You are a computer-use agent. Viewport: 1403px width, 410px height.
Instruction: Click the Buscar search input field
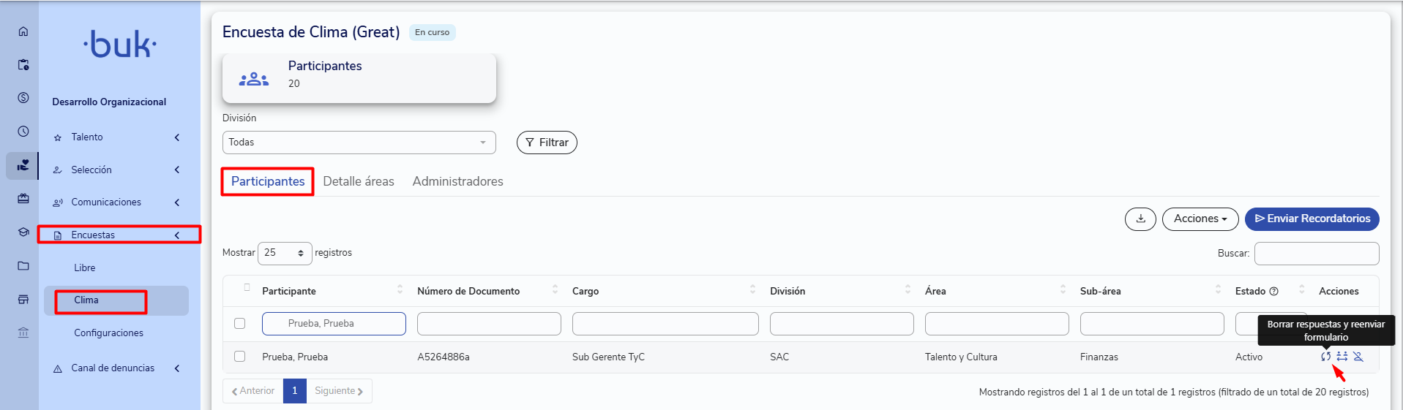click(1317, 254)
